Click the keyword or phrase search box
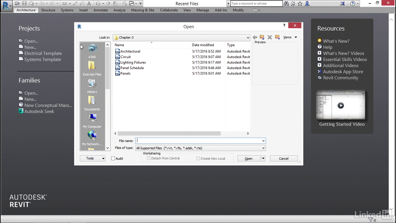The width and height of the screenshot is (396, 223). [x=256, y=4]
